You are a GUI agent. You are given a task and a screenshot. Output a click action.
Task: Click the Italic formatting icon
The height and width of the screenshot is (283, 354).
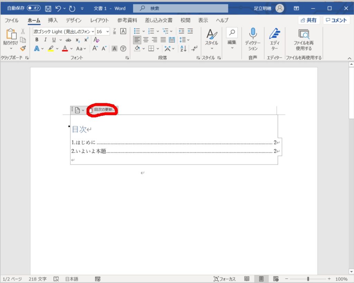tap(45, 40)
